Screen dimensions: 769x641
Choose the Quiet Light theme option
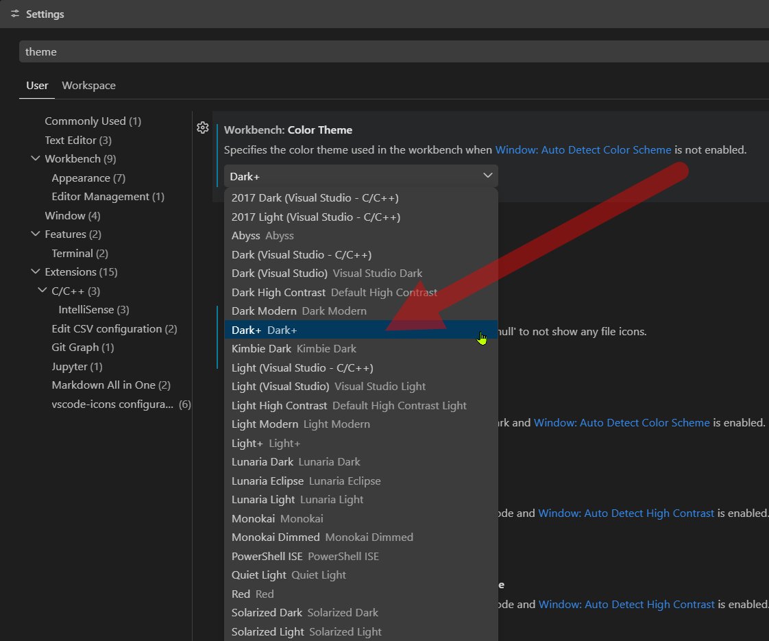pyautogui.click(x=361, y=575)
